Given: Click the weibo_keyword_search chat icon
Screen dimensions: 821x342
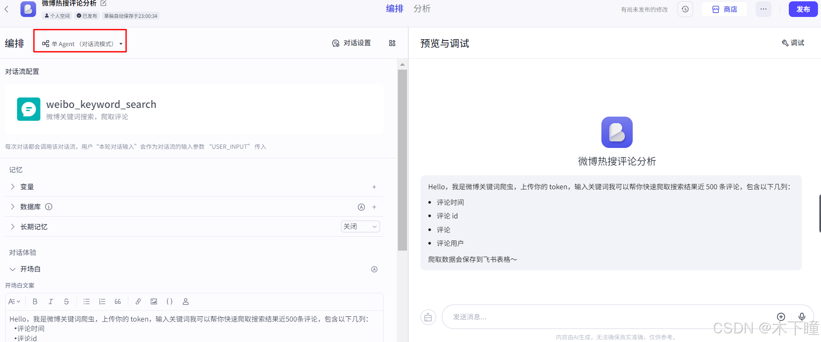Looking at the screenshot, I should click(x=29, y=109).
